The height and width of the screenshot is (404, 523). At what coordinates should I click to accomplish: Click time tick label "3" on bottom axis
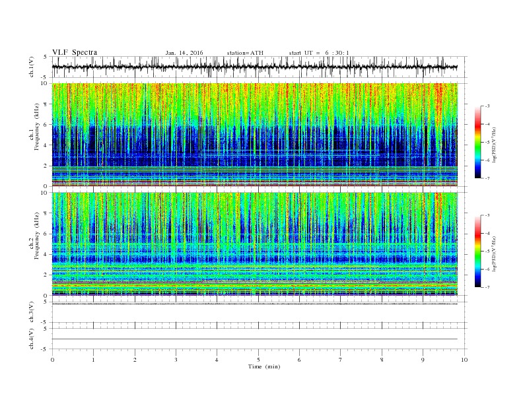click(x=176, y=360)
